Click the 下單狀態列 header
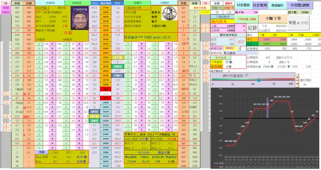Viewport: 321px width, 170px height. tap(223, 17)
